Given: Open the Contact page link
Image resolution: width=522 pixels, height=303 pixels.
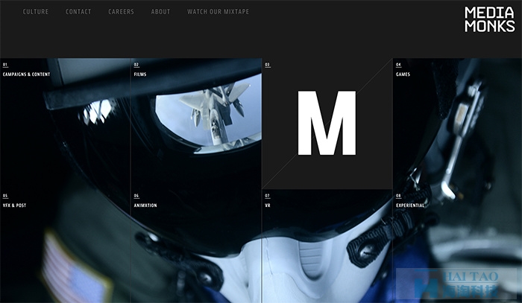Looking at the screenshot, I should (x=78, y=12).
